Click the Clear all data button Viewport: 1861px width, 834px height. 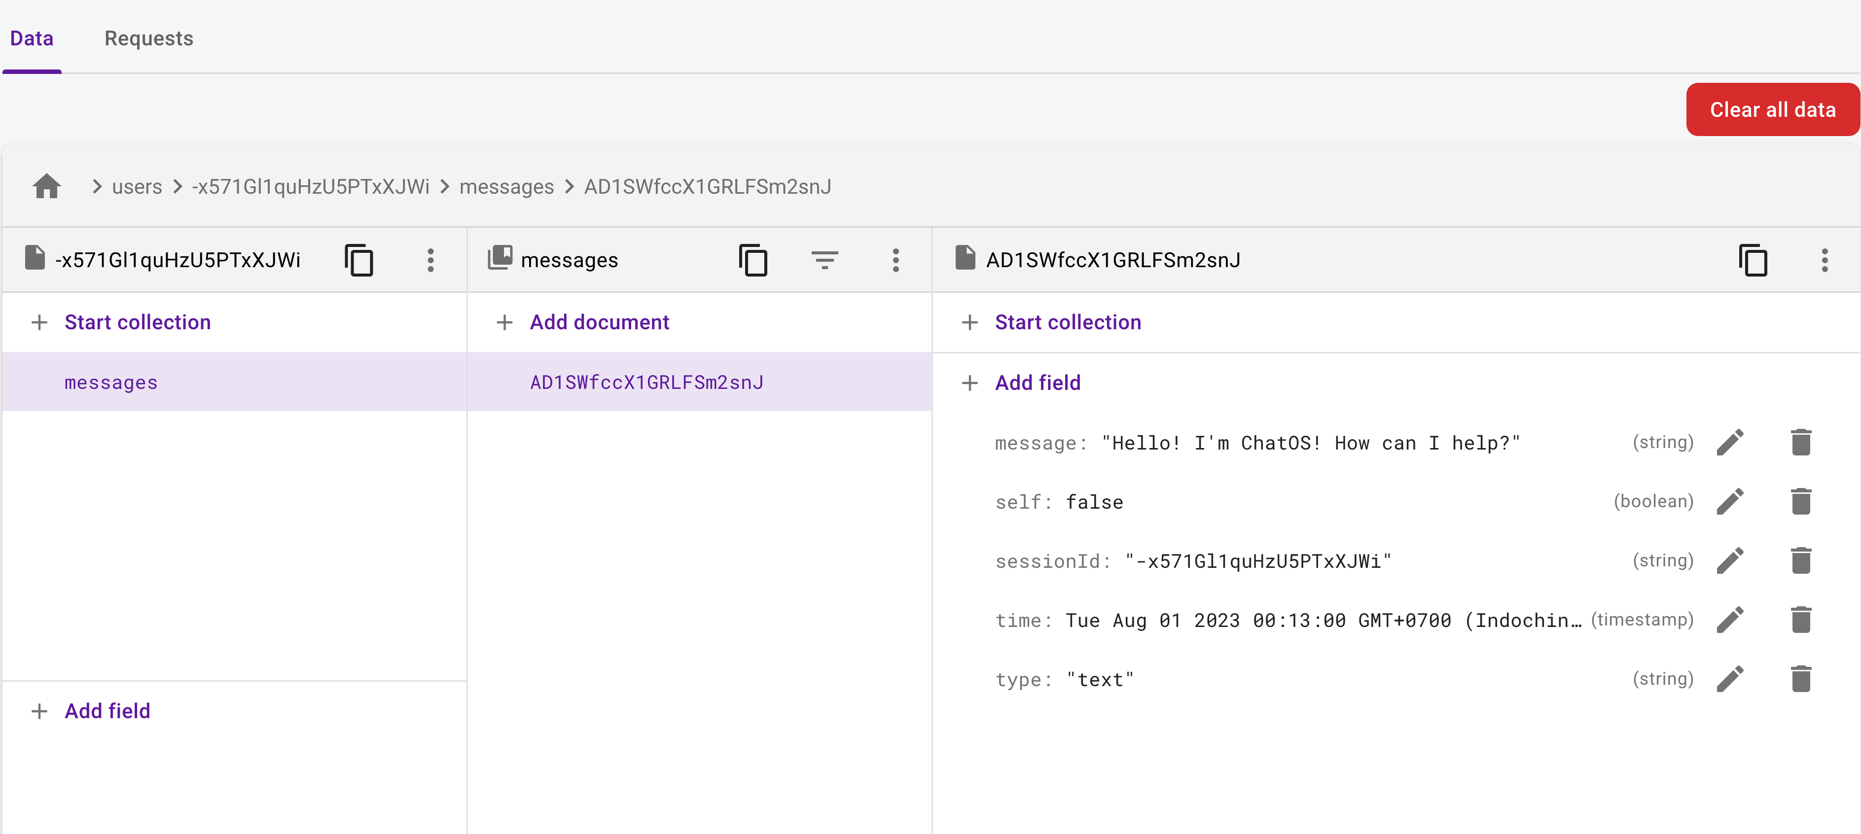coord(1773,110)
